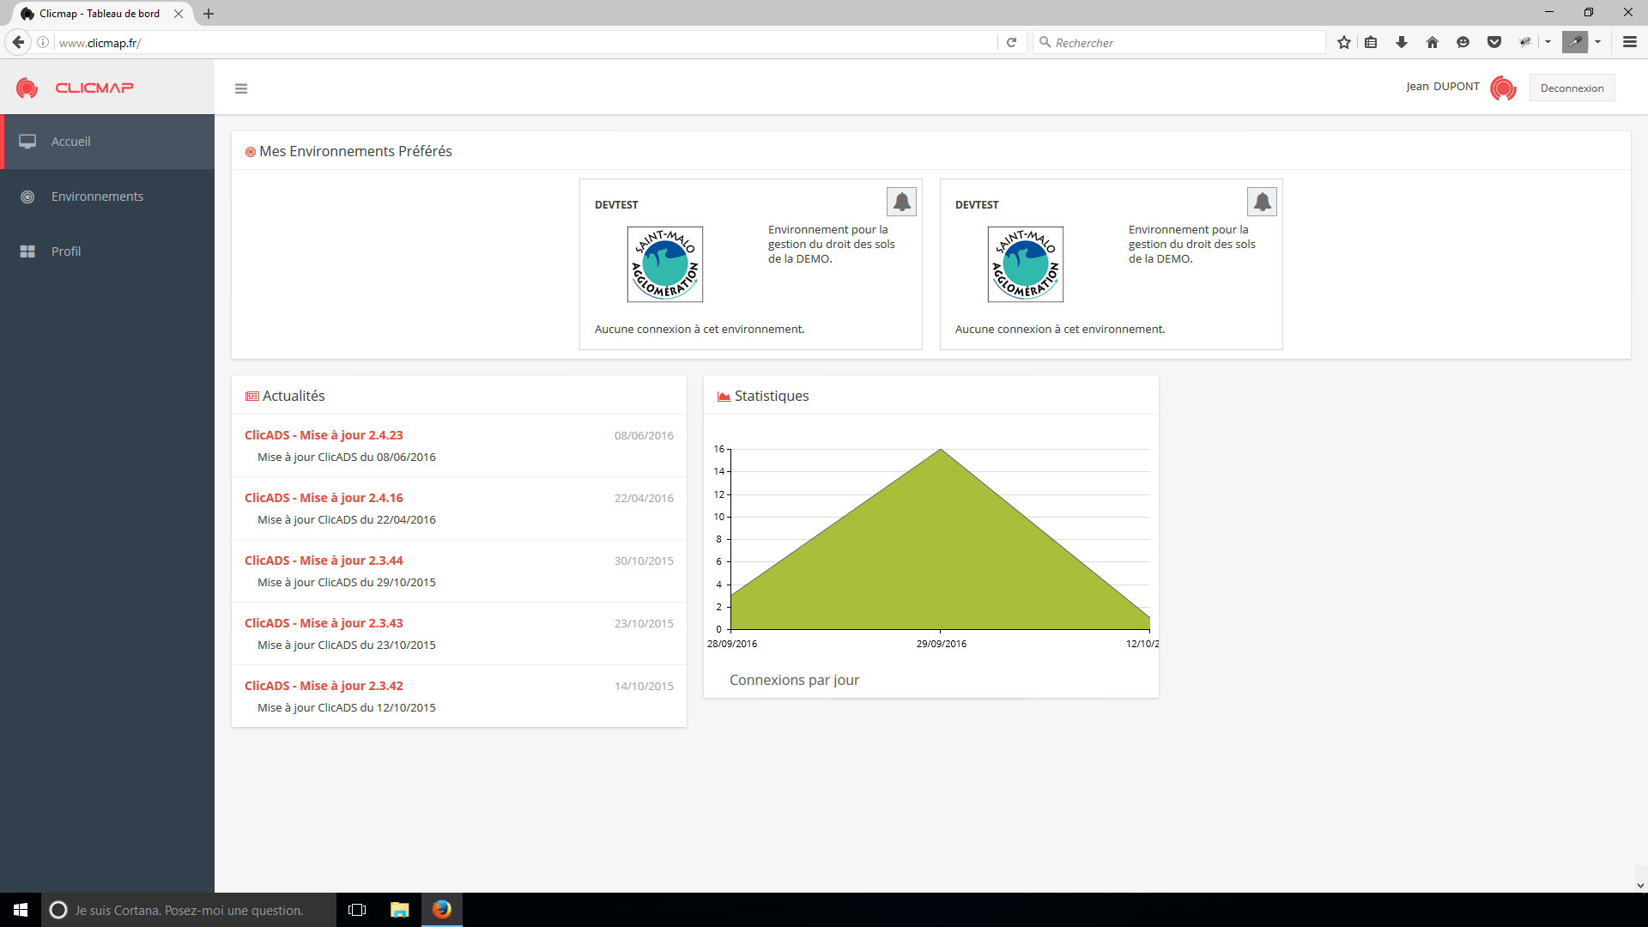
Task: Click the newspaper icon beside Actualités
Action: pyautogui.click(x=252, y=397)
